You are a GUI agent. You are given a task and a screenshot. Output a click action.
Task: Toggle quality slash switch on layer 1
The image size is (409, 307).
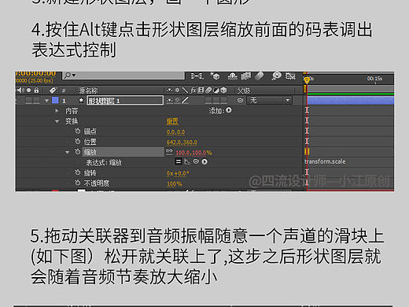point(186,100)
